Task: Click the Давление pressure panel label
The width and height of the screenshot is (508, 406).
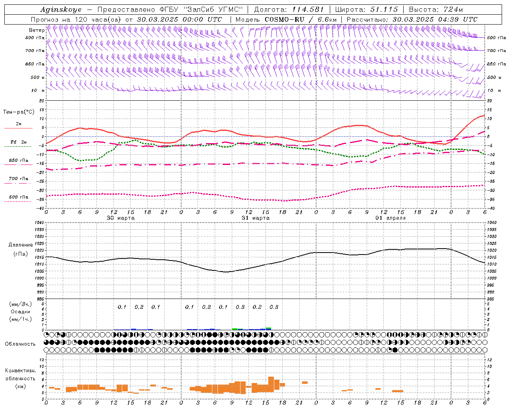Action: click(x=20, y=245)
